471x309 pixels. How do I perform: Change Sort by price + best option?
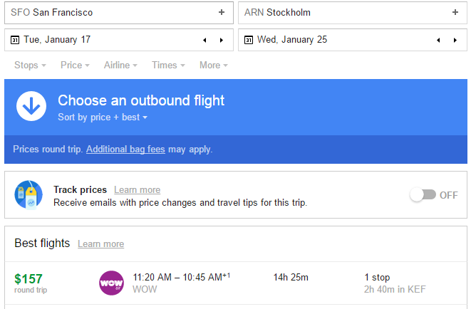[103, 117]
